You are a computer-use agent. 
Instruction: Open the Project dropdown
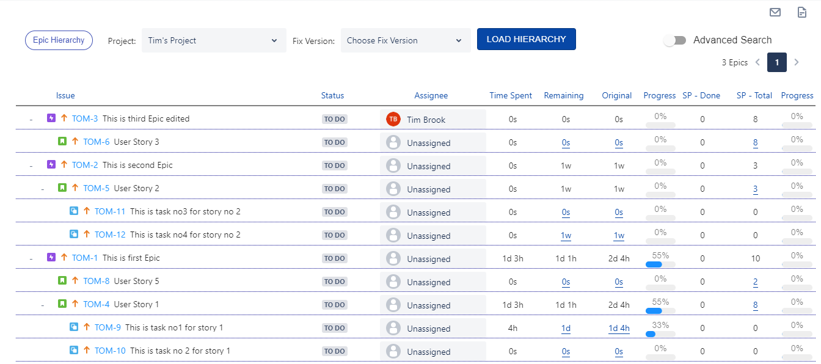(x=213, y=40)
